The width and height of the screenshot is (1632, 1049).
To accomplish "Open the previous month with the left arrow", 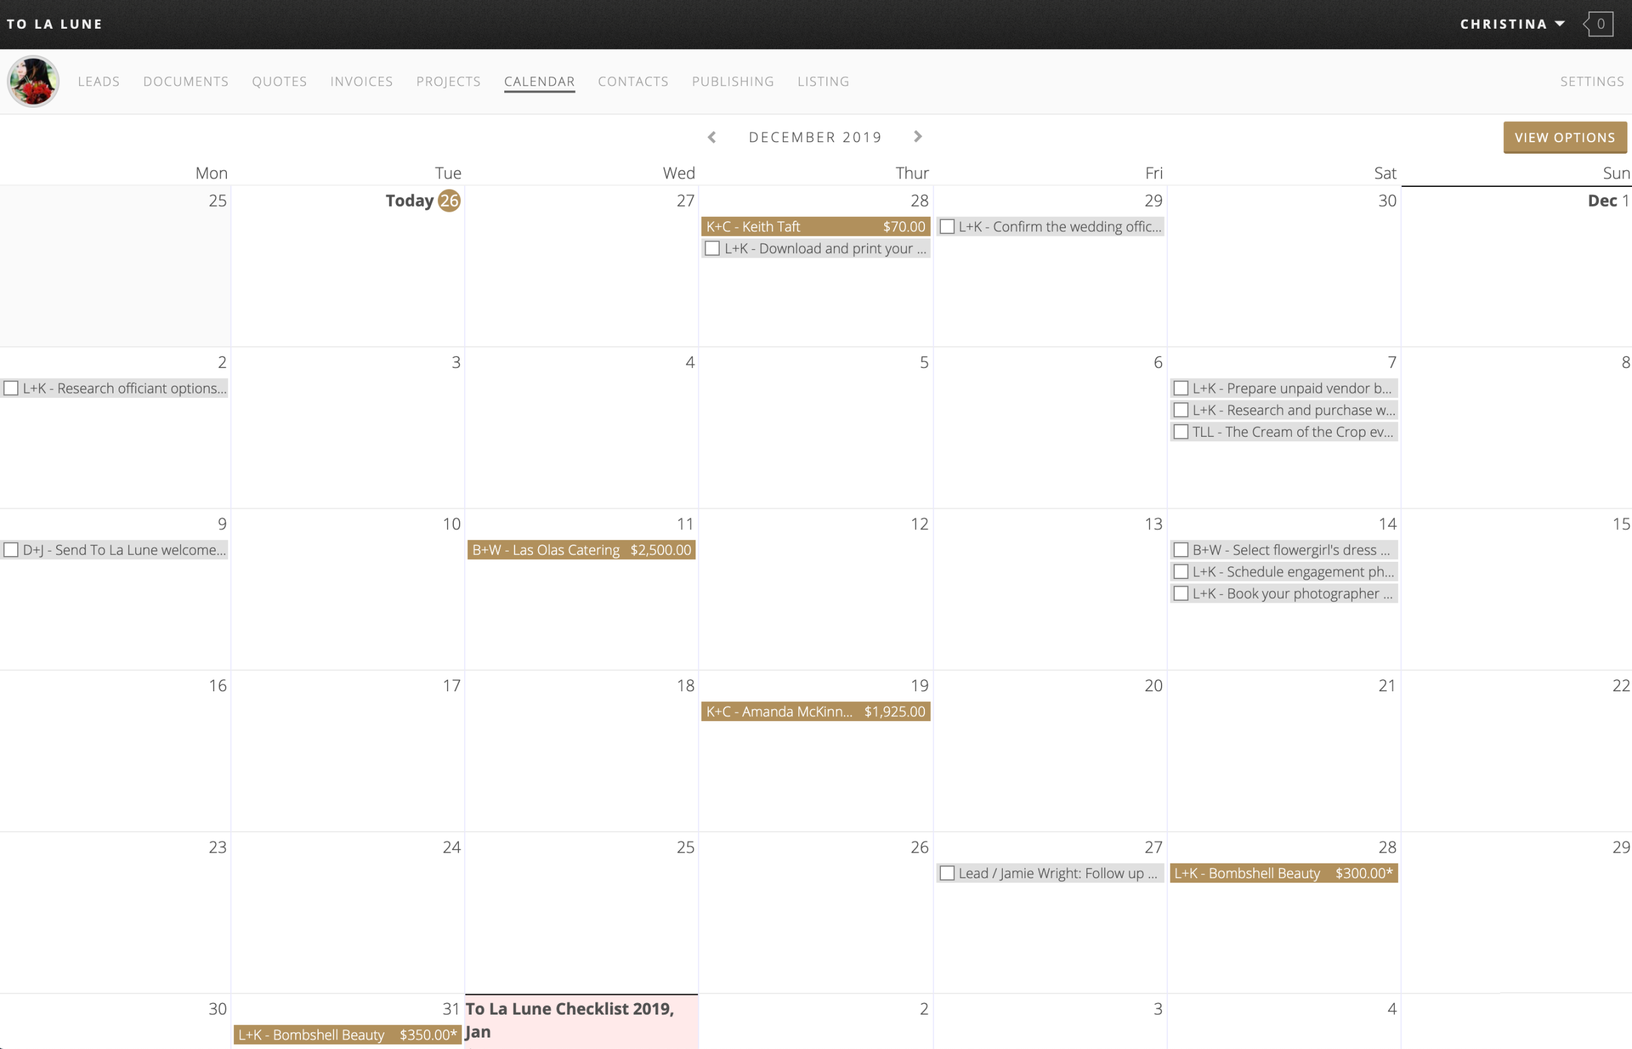I will [712, 137].
